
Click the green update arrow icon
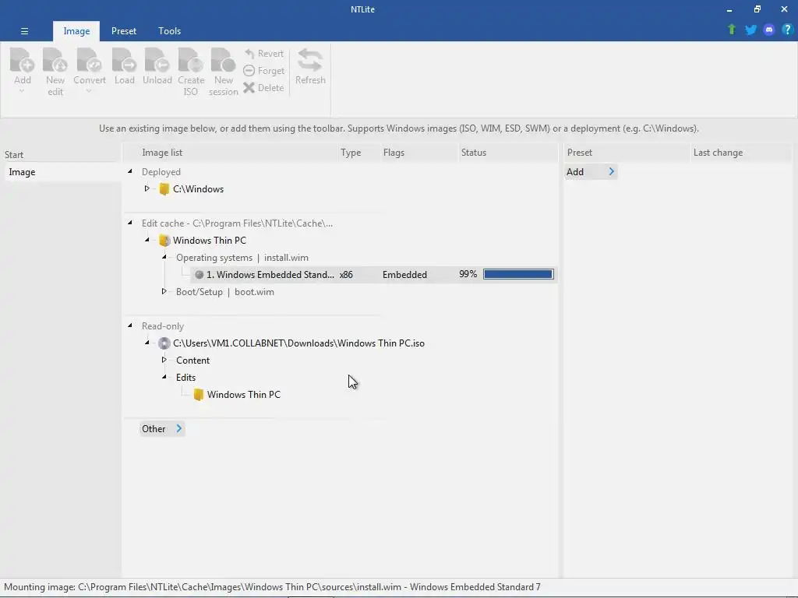[x=732, y=30]
